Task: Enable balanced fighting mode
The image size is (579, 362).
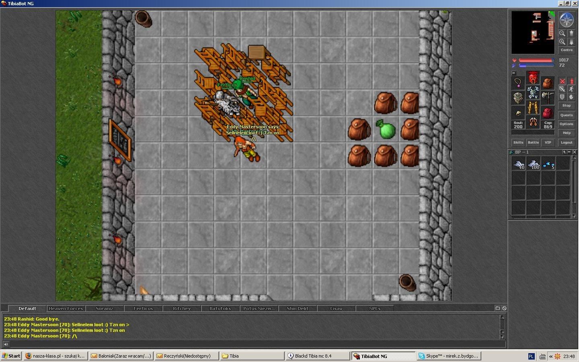Action: coord(562,89)
